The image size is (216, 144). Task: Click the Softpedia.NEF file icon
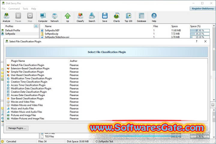click(42, 30)
